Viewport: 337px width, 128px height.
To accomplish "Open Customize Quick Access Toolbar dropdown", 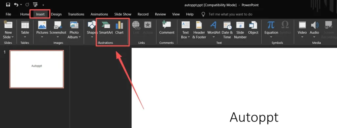I will coord(43,5).
